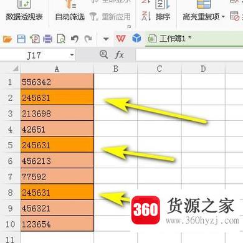Open the insert function fx button

point(119,55)
